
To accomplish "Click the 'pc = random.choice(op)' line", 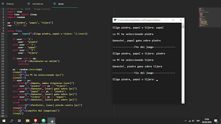I will (27, 69).
